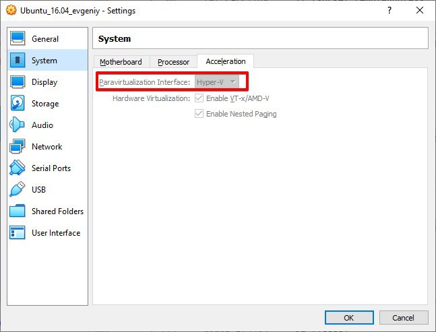Click the Hardware Virtualization label

[151, 98]
